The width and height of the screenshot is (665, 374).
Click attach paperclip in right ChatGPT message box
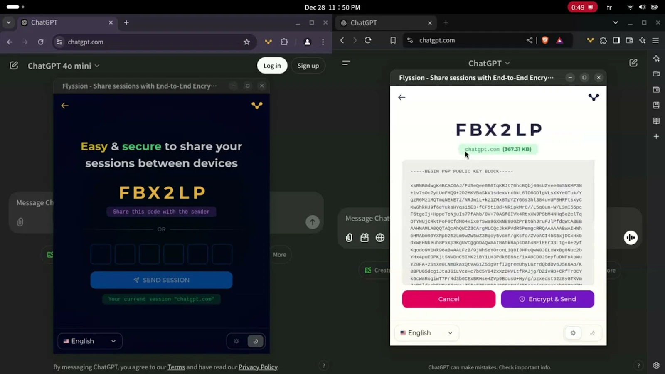[349, 238]
